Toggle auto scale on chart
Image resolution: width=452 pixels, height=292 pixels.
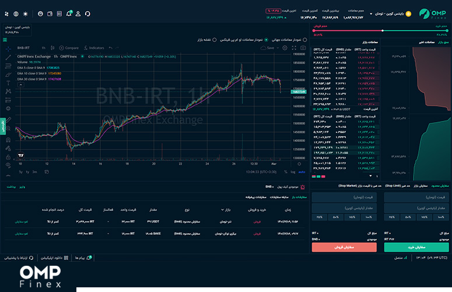tap(302, 172)
